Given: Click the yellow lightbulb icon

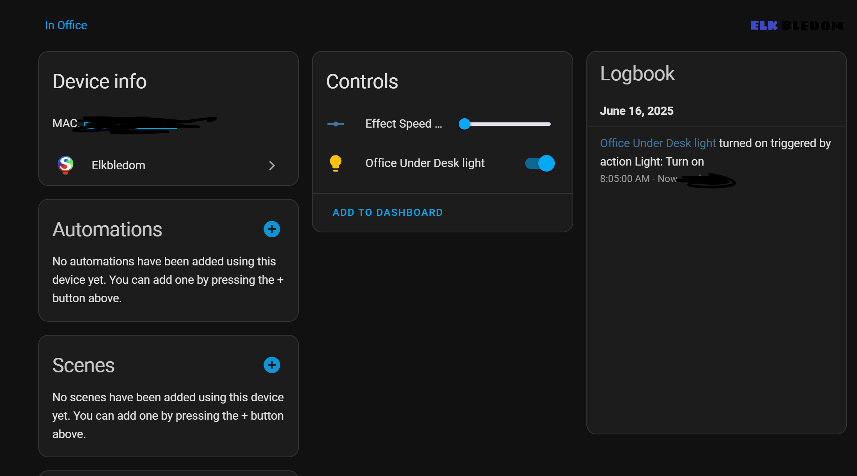Looking at the screenshot, I should (x=335, y=163).
